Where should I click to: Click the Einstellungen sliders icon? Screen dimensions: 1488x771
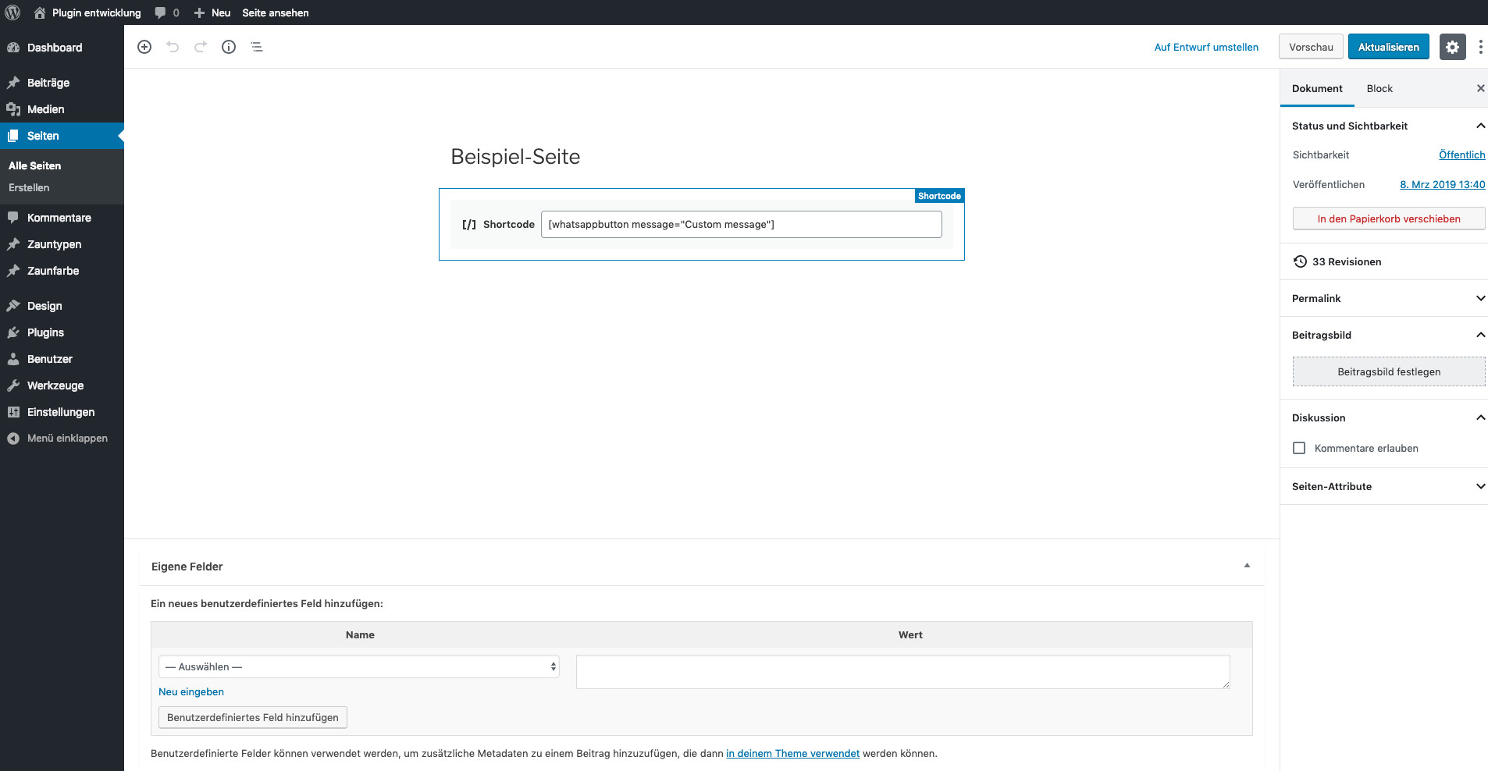13,412
